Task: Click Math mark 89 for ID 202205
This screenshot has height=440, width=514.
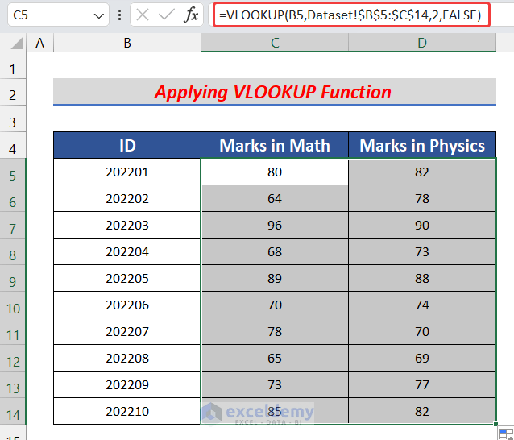Action: point(275,278)
